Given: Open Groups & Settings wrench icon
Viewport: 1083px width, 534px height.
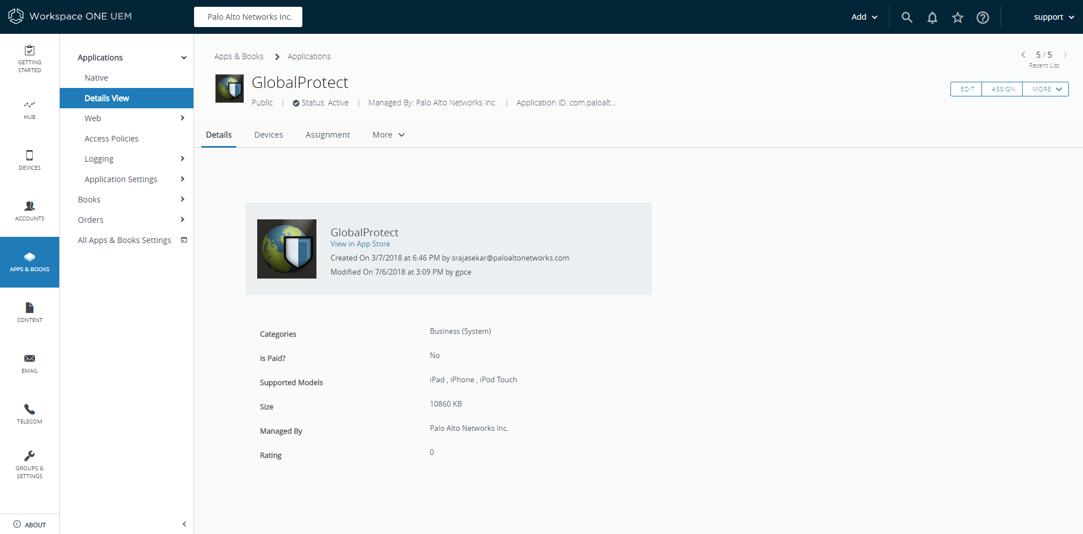Looking at the screenshot, I should coord(29,464).
